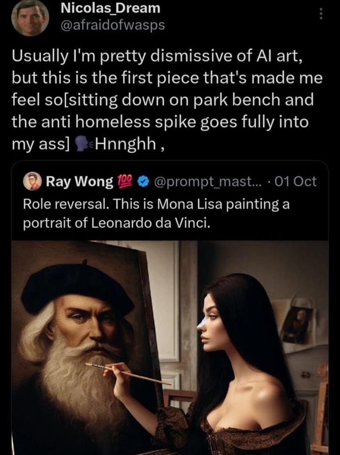Image resolution: width=340 pixels, height=455 pixels.
Task: Click the small pinned picture on the wall
Action: point(297,324)
